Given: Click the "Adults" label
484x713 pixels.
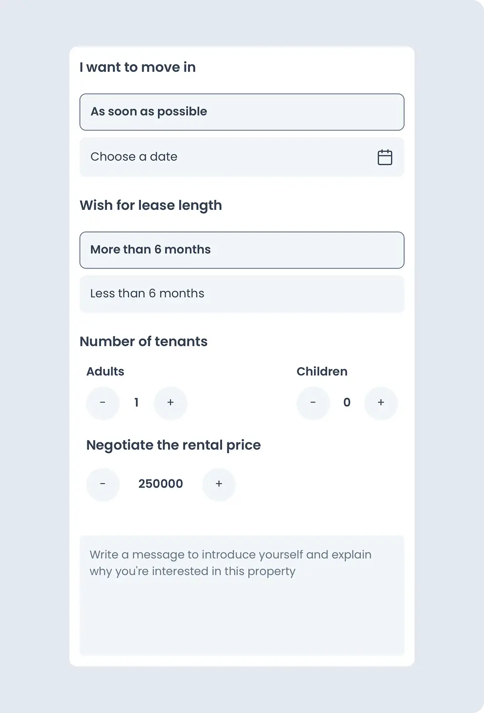Looking at the screenshot, I should point(105,372).
